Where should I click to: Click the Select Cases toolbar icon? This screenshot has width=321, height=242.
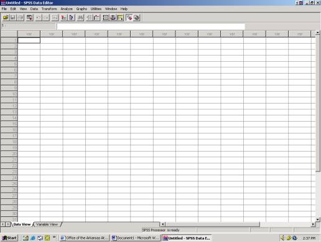121,17
